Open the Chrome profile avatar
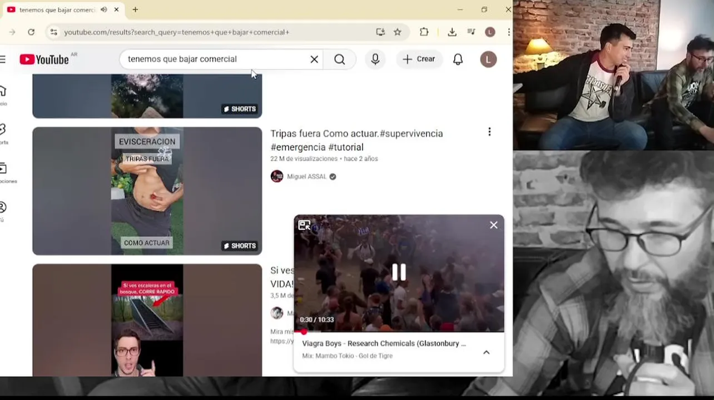Viewport: 714px width, 400px height. coord(490,32)
